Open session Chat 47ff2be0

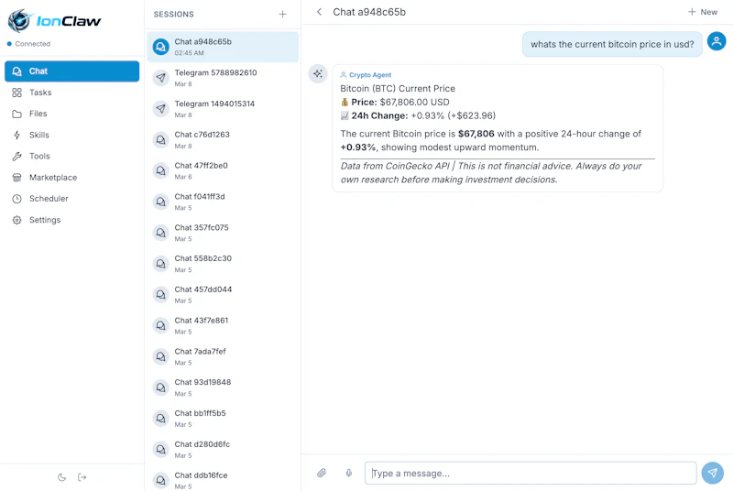click(x=223, y=170)
